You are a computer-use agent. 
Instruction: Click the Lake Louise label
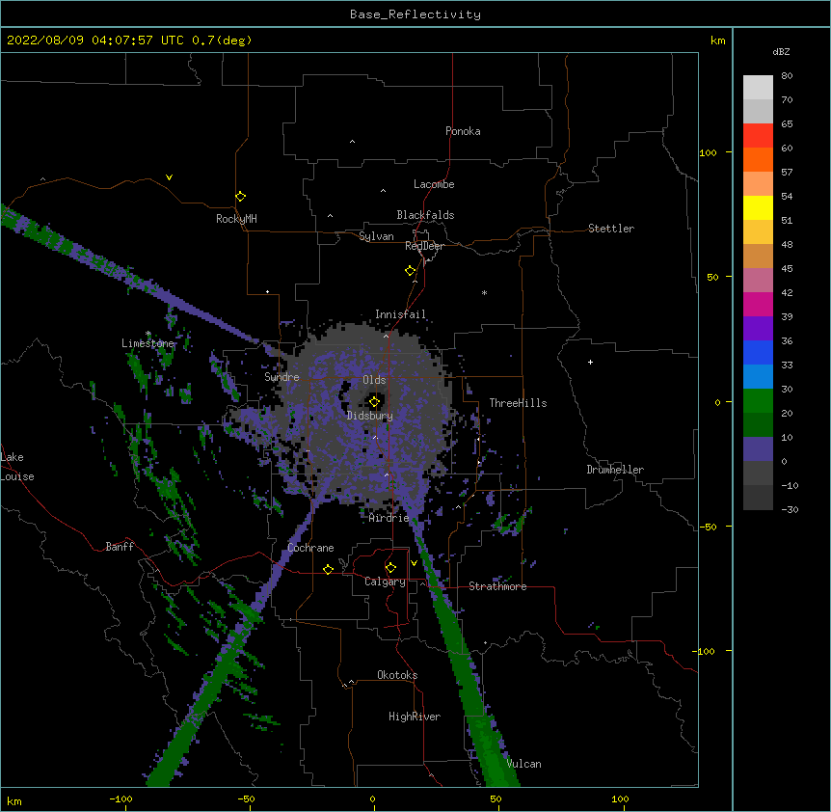point(17,467)
